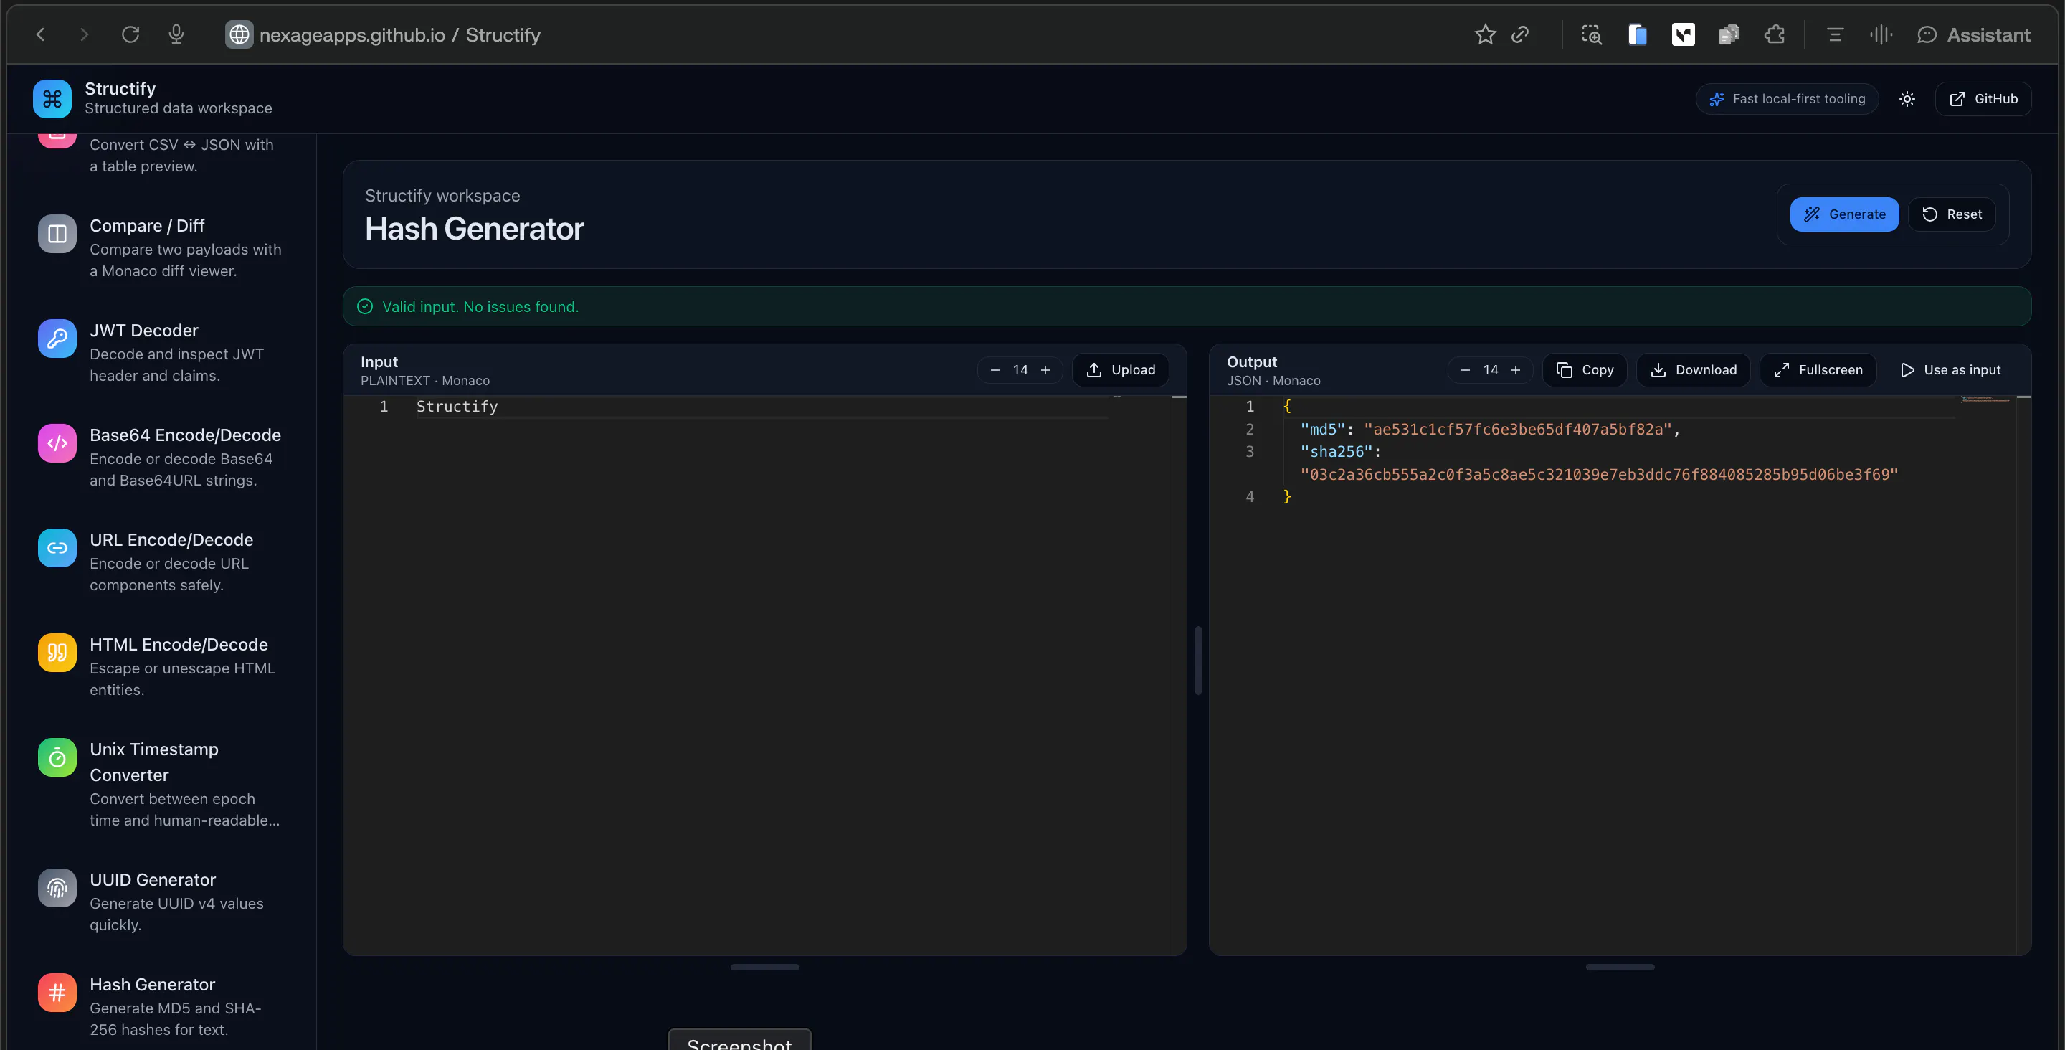Open the blue document extension icon
Viewport: 2065px width, 1050px height.
tap(1637, 34)
